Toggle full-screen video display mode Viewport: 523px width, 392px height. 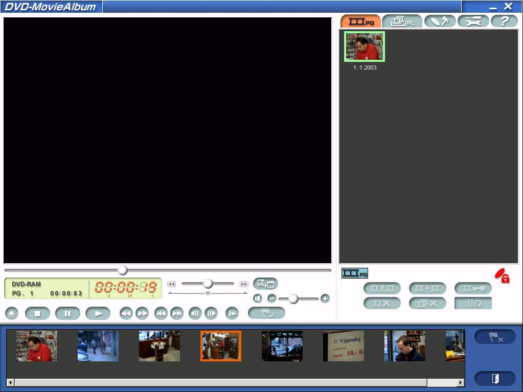pyautogui.click(x=265, y=284)
